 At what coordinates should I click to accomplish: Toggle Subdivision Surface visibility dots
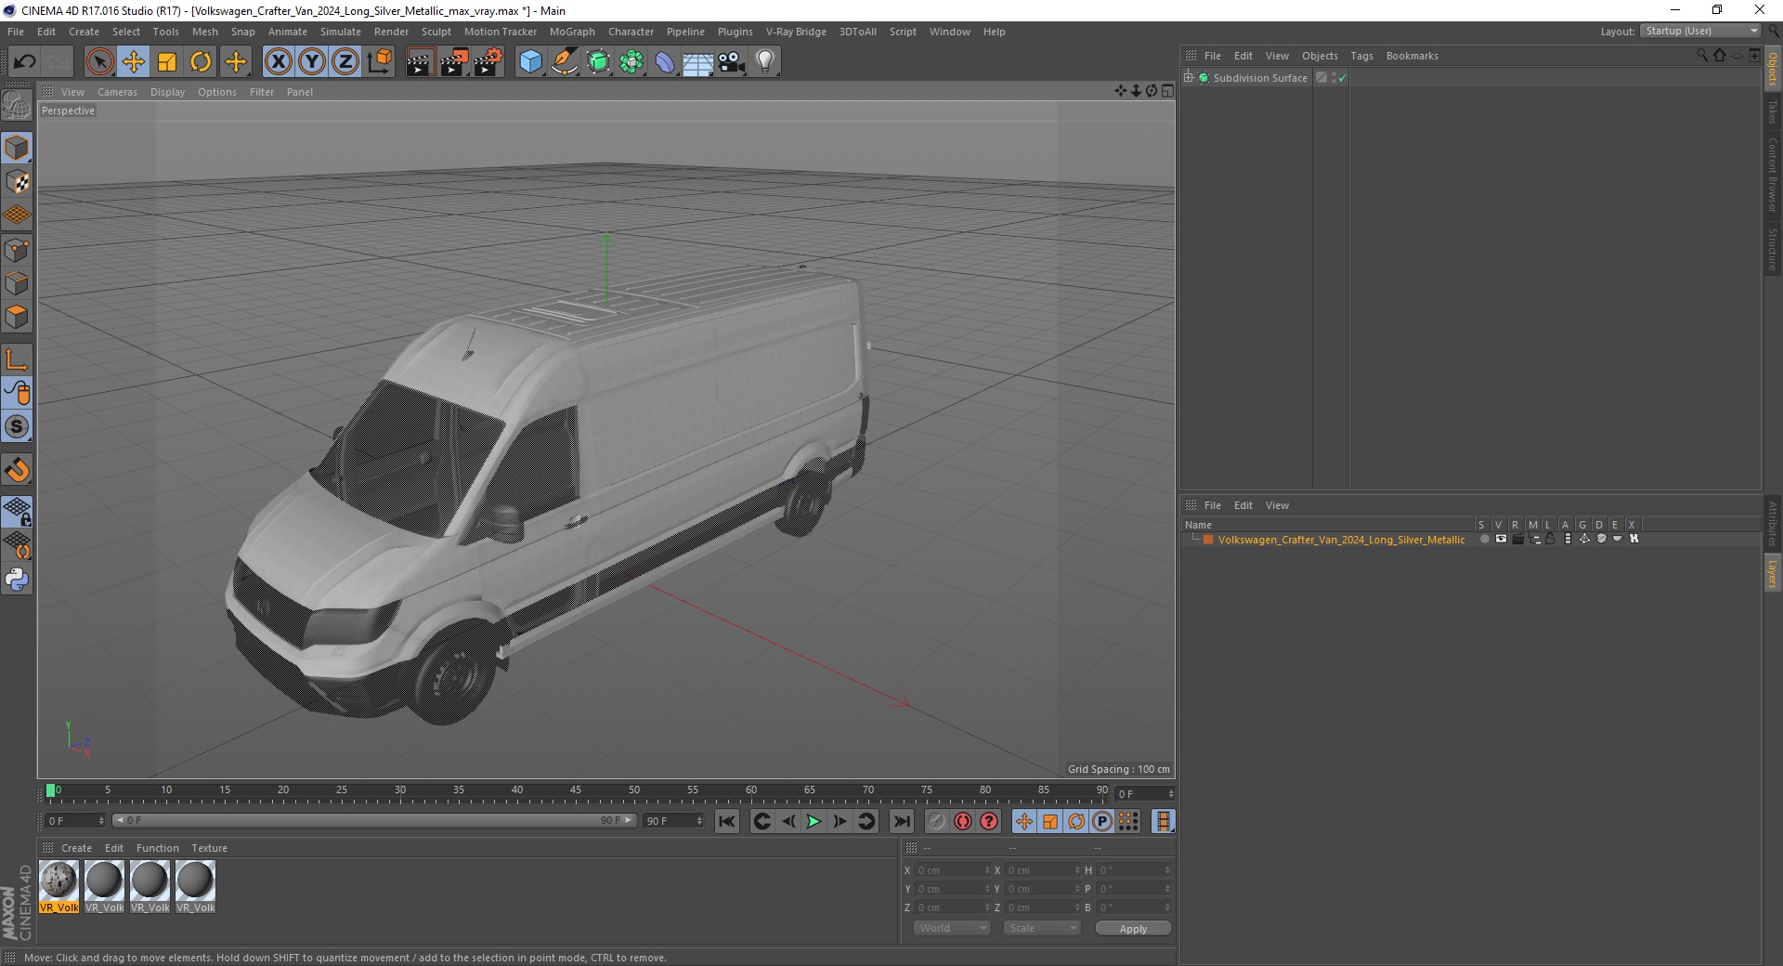(1334, 78)
